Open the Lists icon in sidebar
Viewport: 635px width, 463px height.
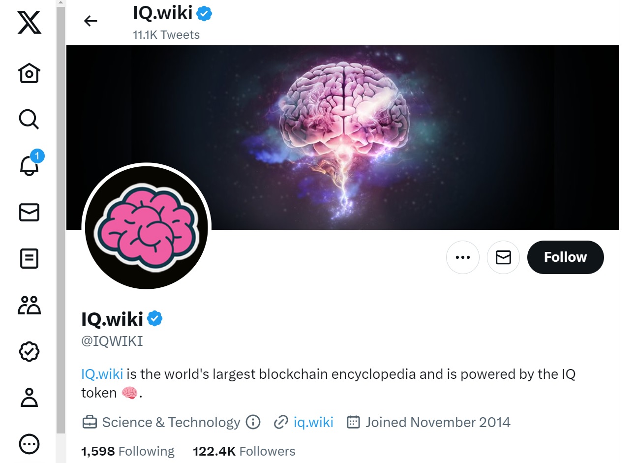(29, 258)
